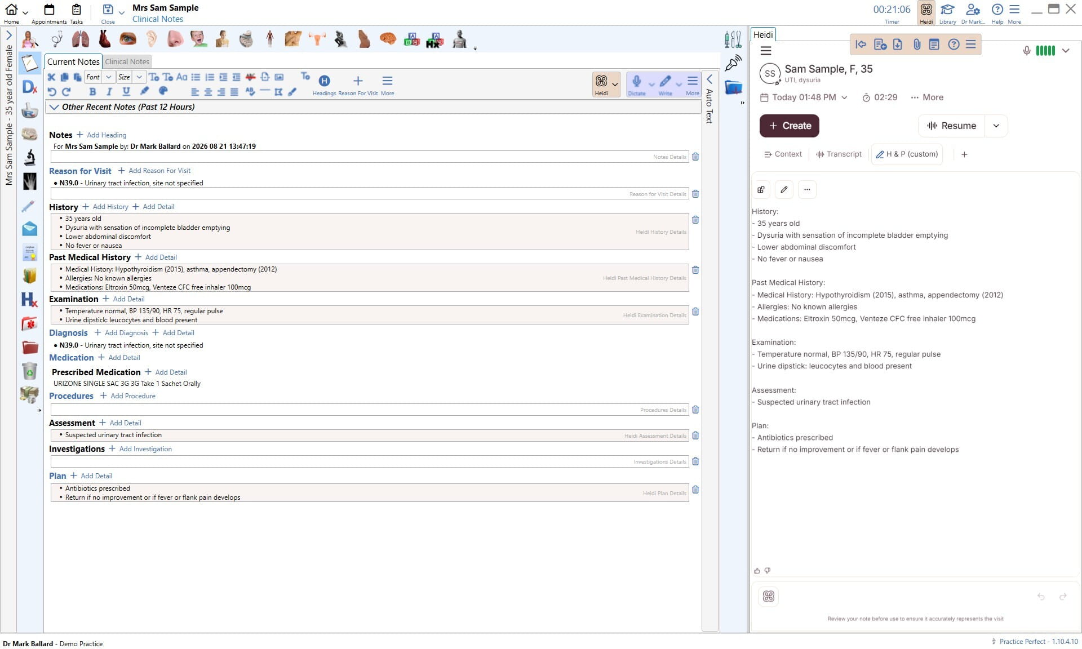This screenshot has height=649, width=1082.
Task: Click the Dictate microphone icon
Action: (x=637, y=81)
